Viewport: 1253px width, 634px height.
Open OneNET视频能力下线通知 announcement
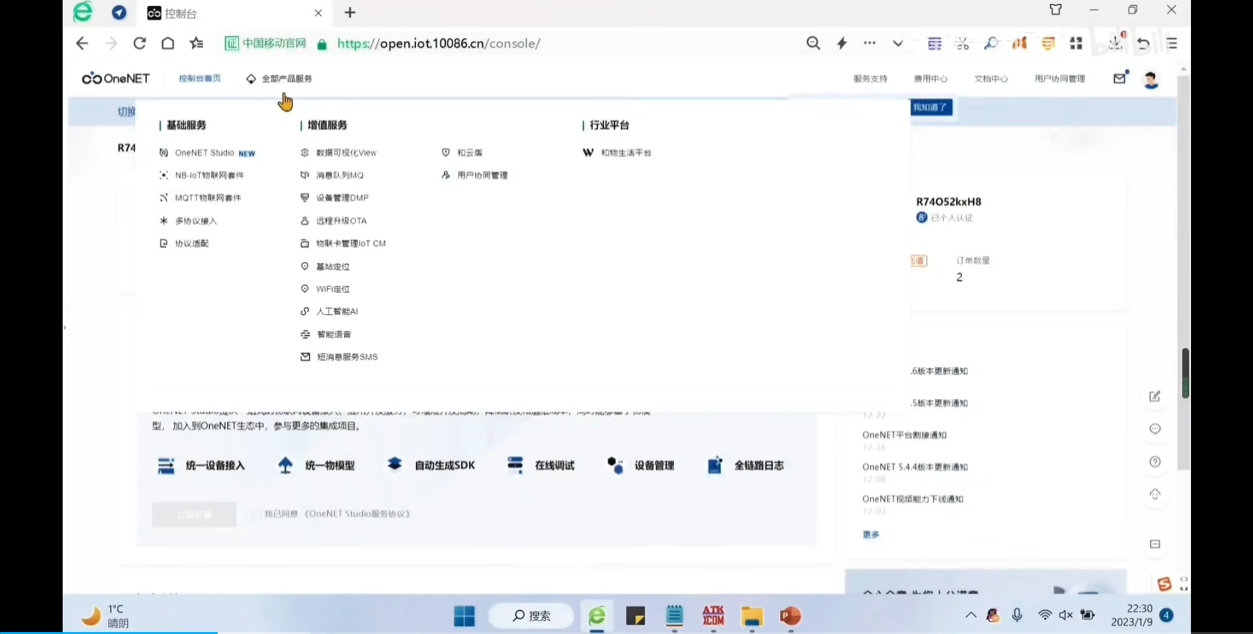point(913,499)
